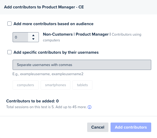Click the Contributors to be added summary
The image size is (157, 138).
(33, 101)
